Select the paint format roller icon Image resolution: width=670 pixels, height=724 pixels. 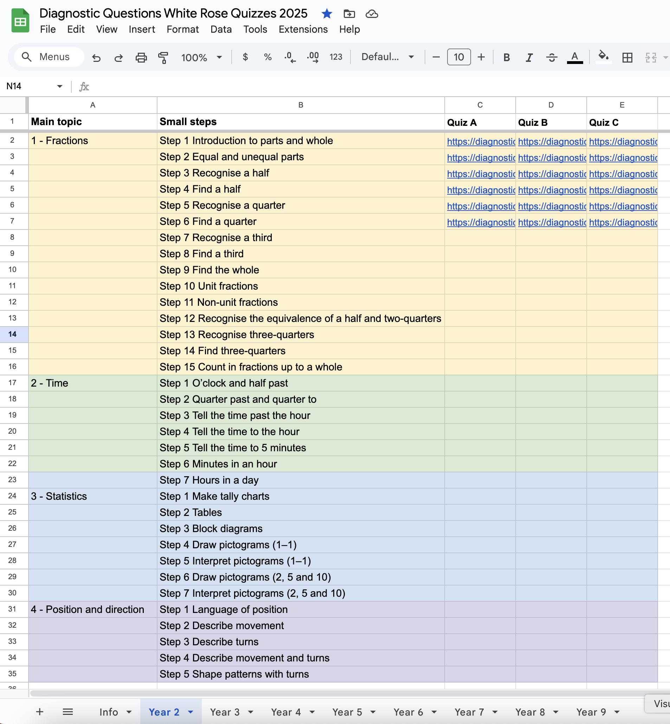coord(163,57)
